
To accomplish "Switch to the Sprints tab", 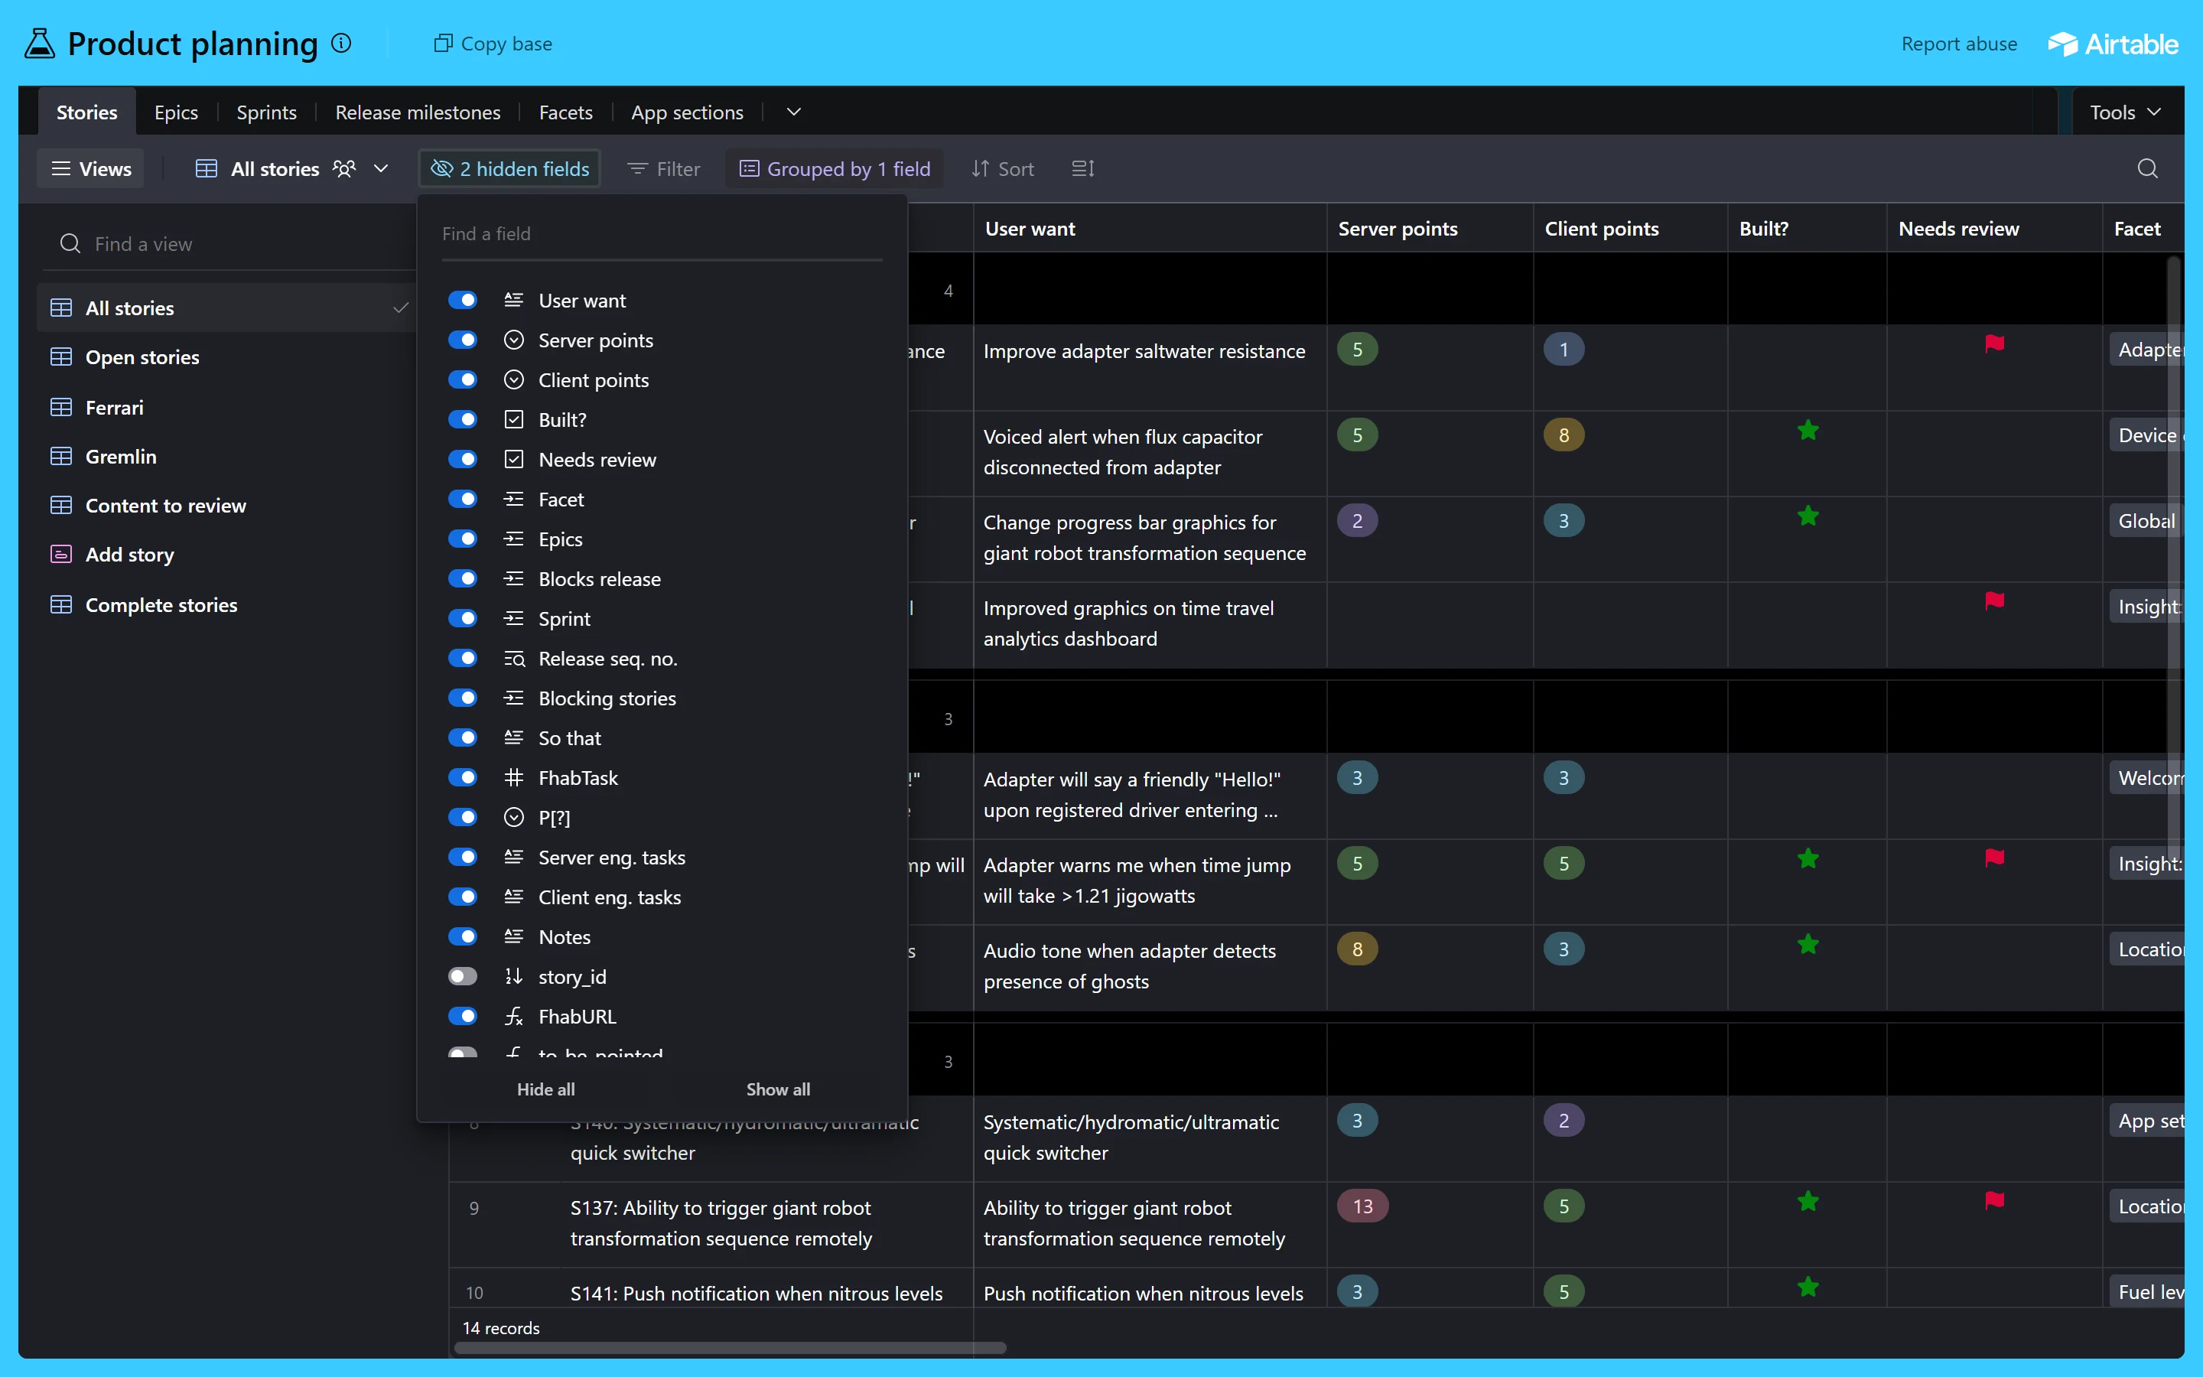I will pyautogui.click(x=267, y=112).
